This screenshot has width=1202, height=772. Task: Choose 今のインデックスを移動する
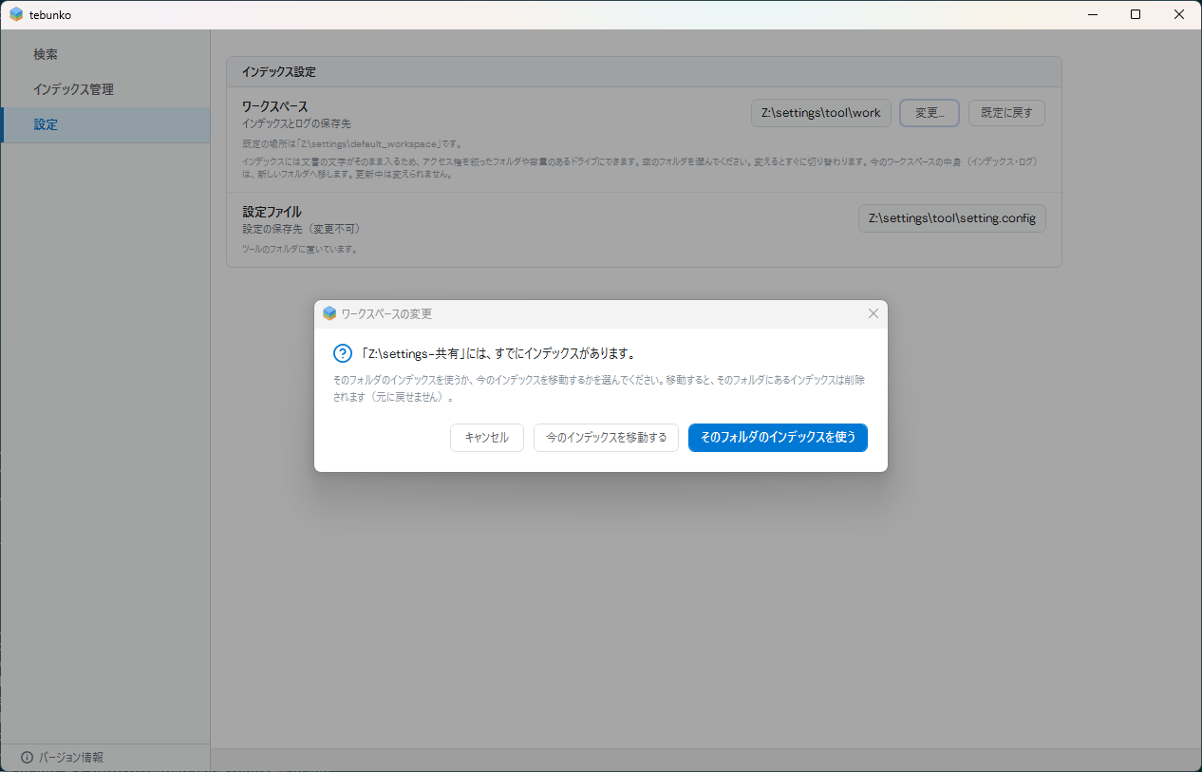tap(606, 438)
